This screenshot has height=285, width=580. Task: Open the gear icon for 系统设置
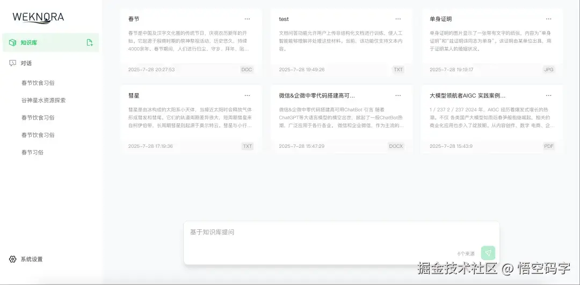click(12, 259)
